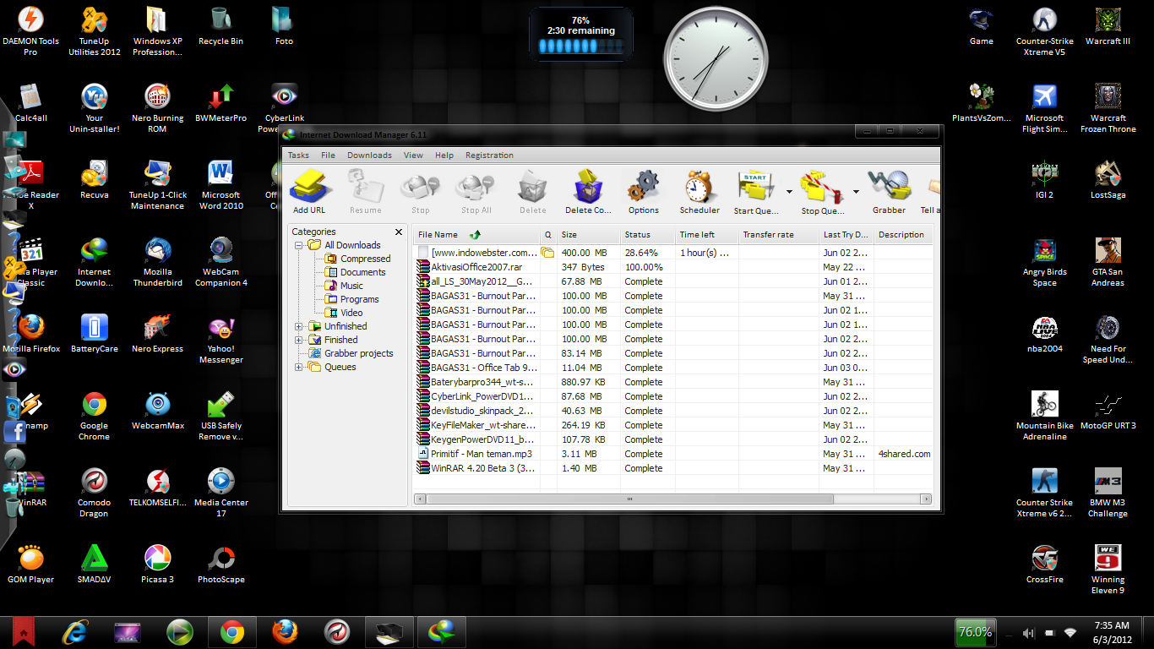Select the Programs category

click(359, 299)
